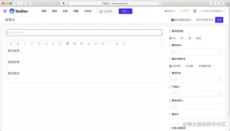Viewport: 230px width, 131px height.
Task: Open the 需求负责人 selector
Action: (x=196, y=107)
